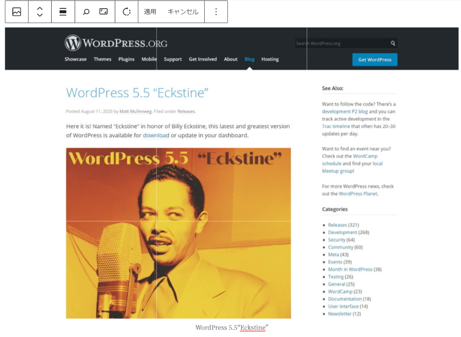
Task: Click the WordPress.org logo
Action: tap(116, 43)
